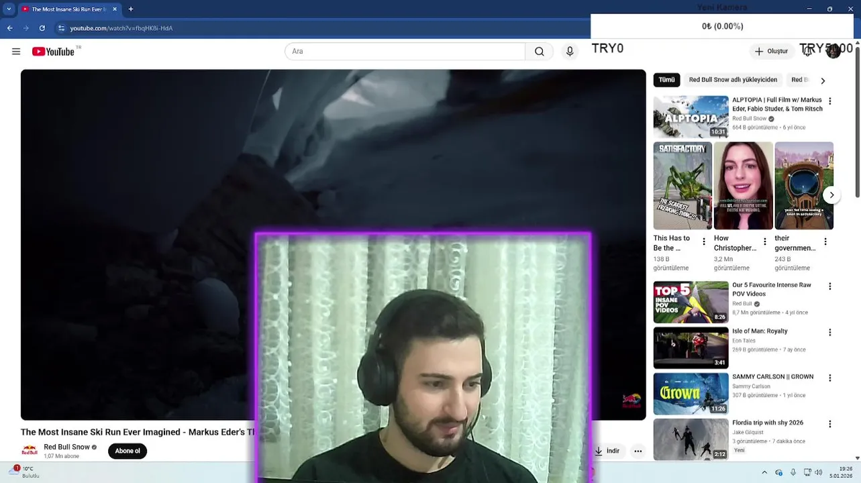This screenshot has width=861, height=483.
Task: Download the video with İndir button
Action: click(x=606, y=451)
